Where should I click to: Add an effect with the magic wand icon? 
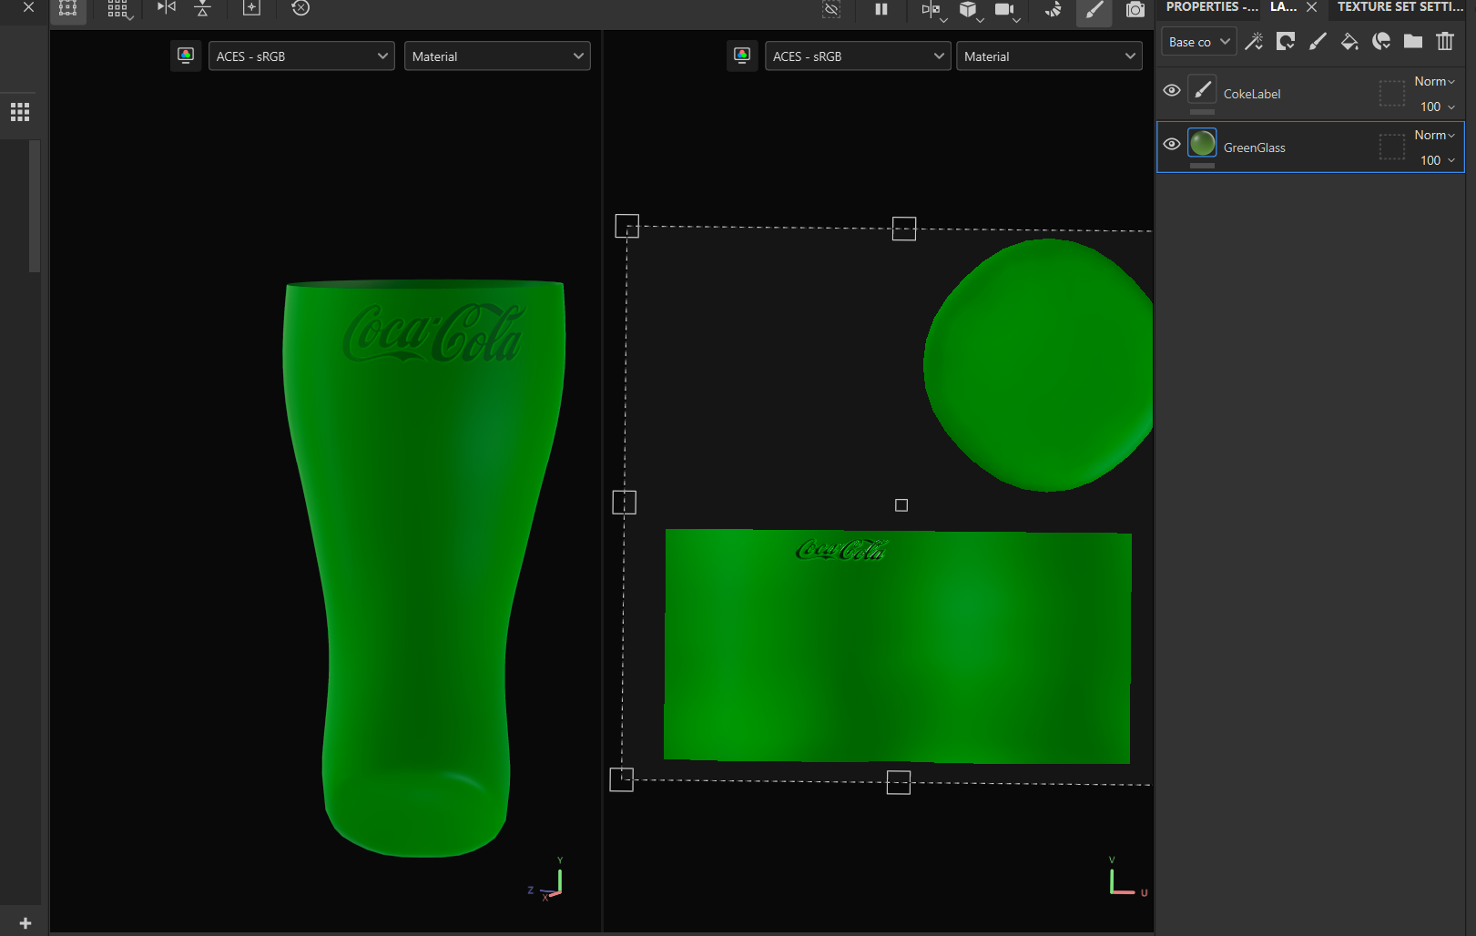[x=1254, y=42]
